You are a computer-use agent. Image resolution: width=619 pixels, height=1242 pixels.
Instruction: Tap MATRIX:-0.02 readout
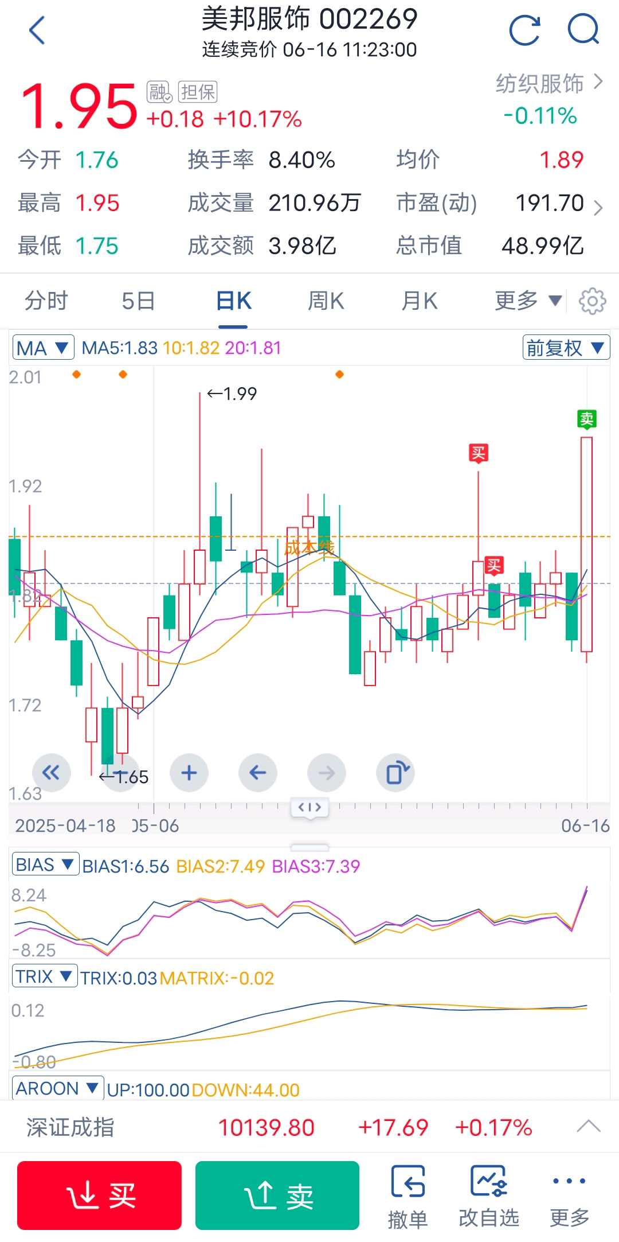coord(217,978)
